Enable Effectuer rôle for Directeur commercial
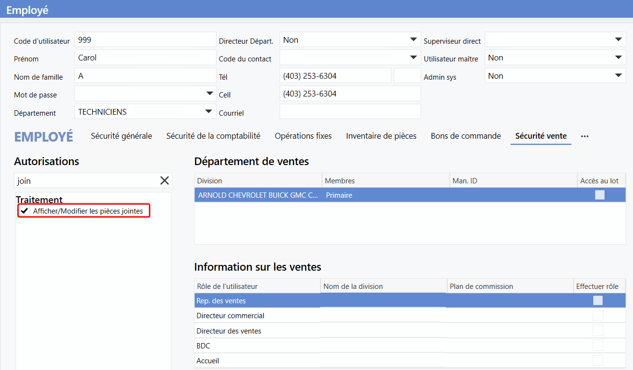The width and height of the screenshot is (633, 370). (597, 316)
